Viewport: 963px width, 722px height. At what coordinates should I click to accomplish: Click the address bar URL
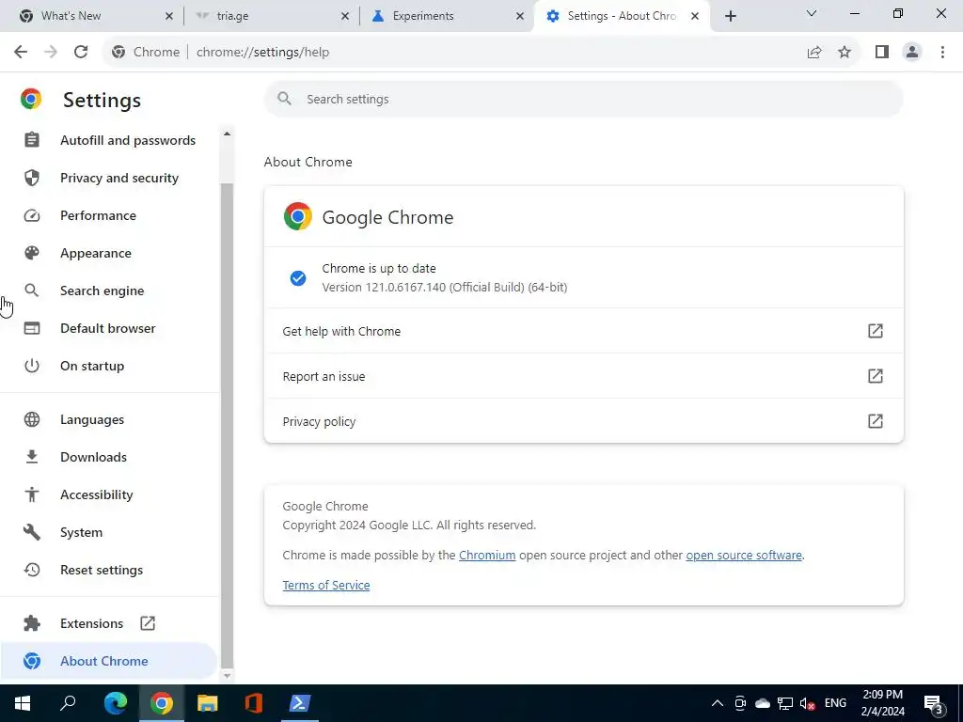point(263,53)
